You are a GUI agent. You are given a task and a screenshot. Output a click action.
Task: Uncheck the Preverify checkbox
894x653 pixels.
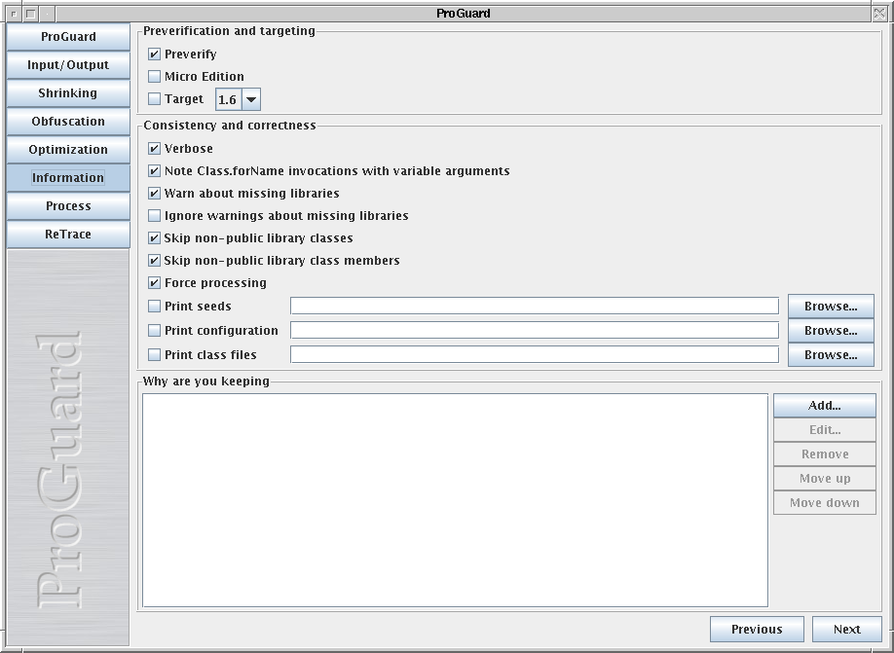coord(154,54)
